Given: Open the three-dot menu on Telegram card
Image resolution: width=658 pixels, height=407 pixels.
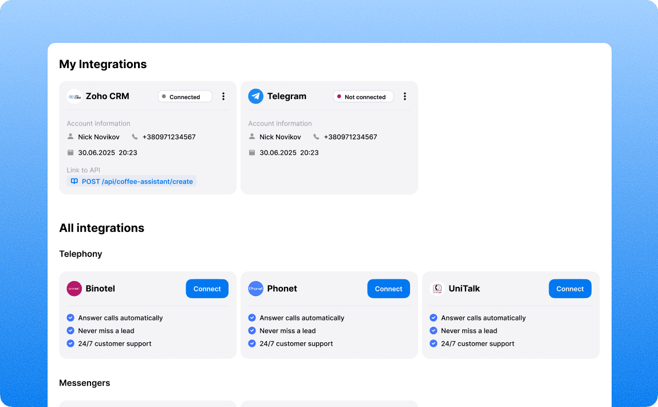Looking at the screenshot, I should [x=405, y=96].
